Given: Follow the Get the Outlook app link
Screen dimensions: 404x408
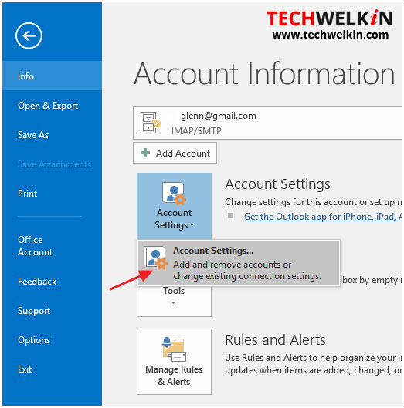Looking at the screenshot, I should (323, 217).
